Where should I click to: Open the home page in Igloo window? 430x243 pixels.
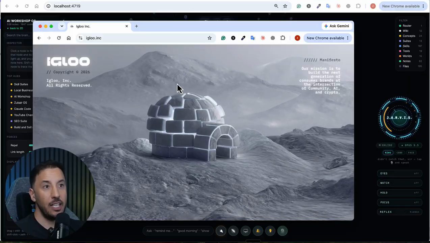click(69, 38)
